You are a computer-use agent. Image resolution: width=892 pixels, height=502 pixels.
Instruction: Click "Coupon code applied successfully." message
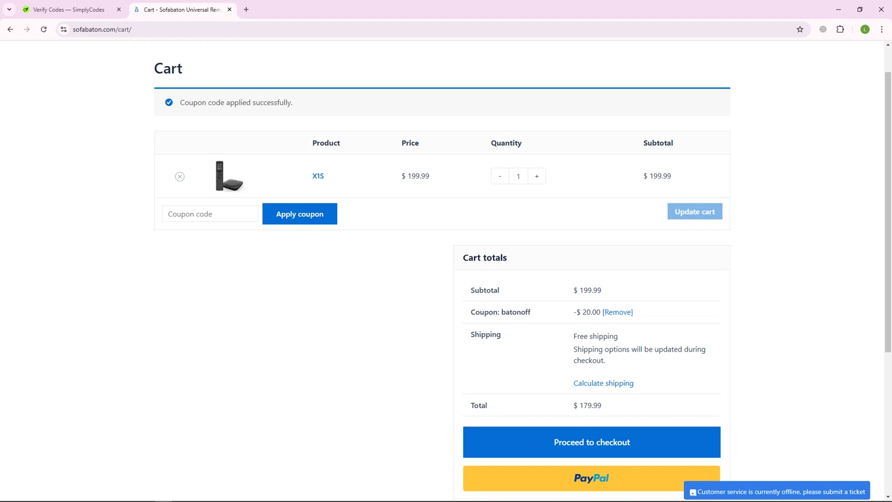coord(236,102)
